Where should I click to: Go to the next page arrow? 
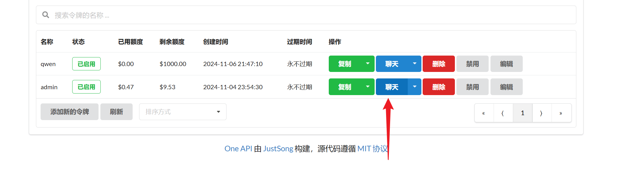pyautogui.click(x=541, y=113)
